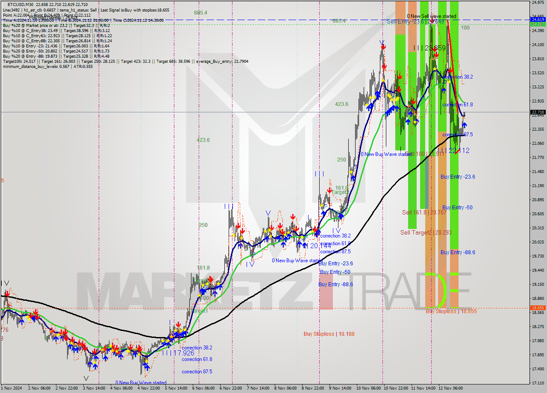Click the '10 Nov 22:00' time axis label
Screen dimensions: 547x393
tap(396, 388)
